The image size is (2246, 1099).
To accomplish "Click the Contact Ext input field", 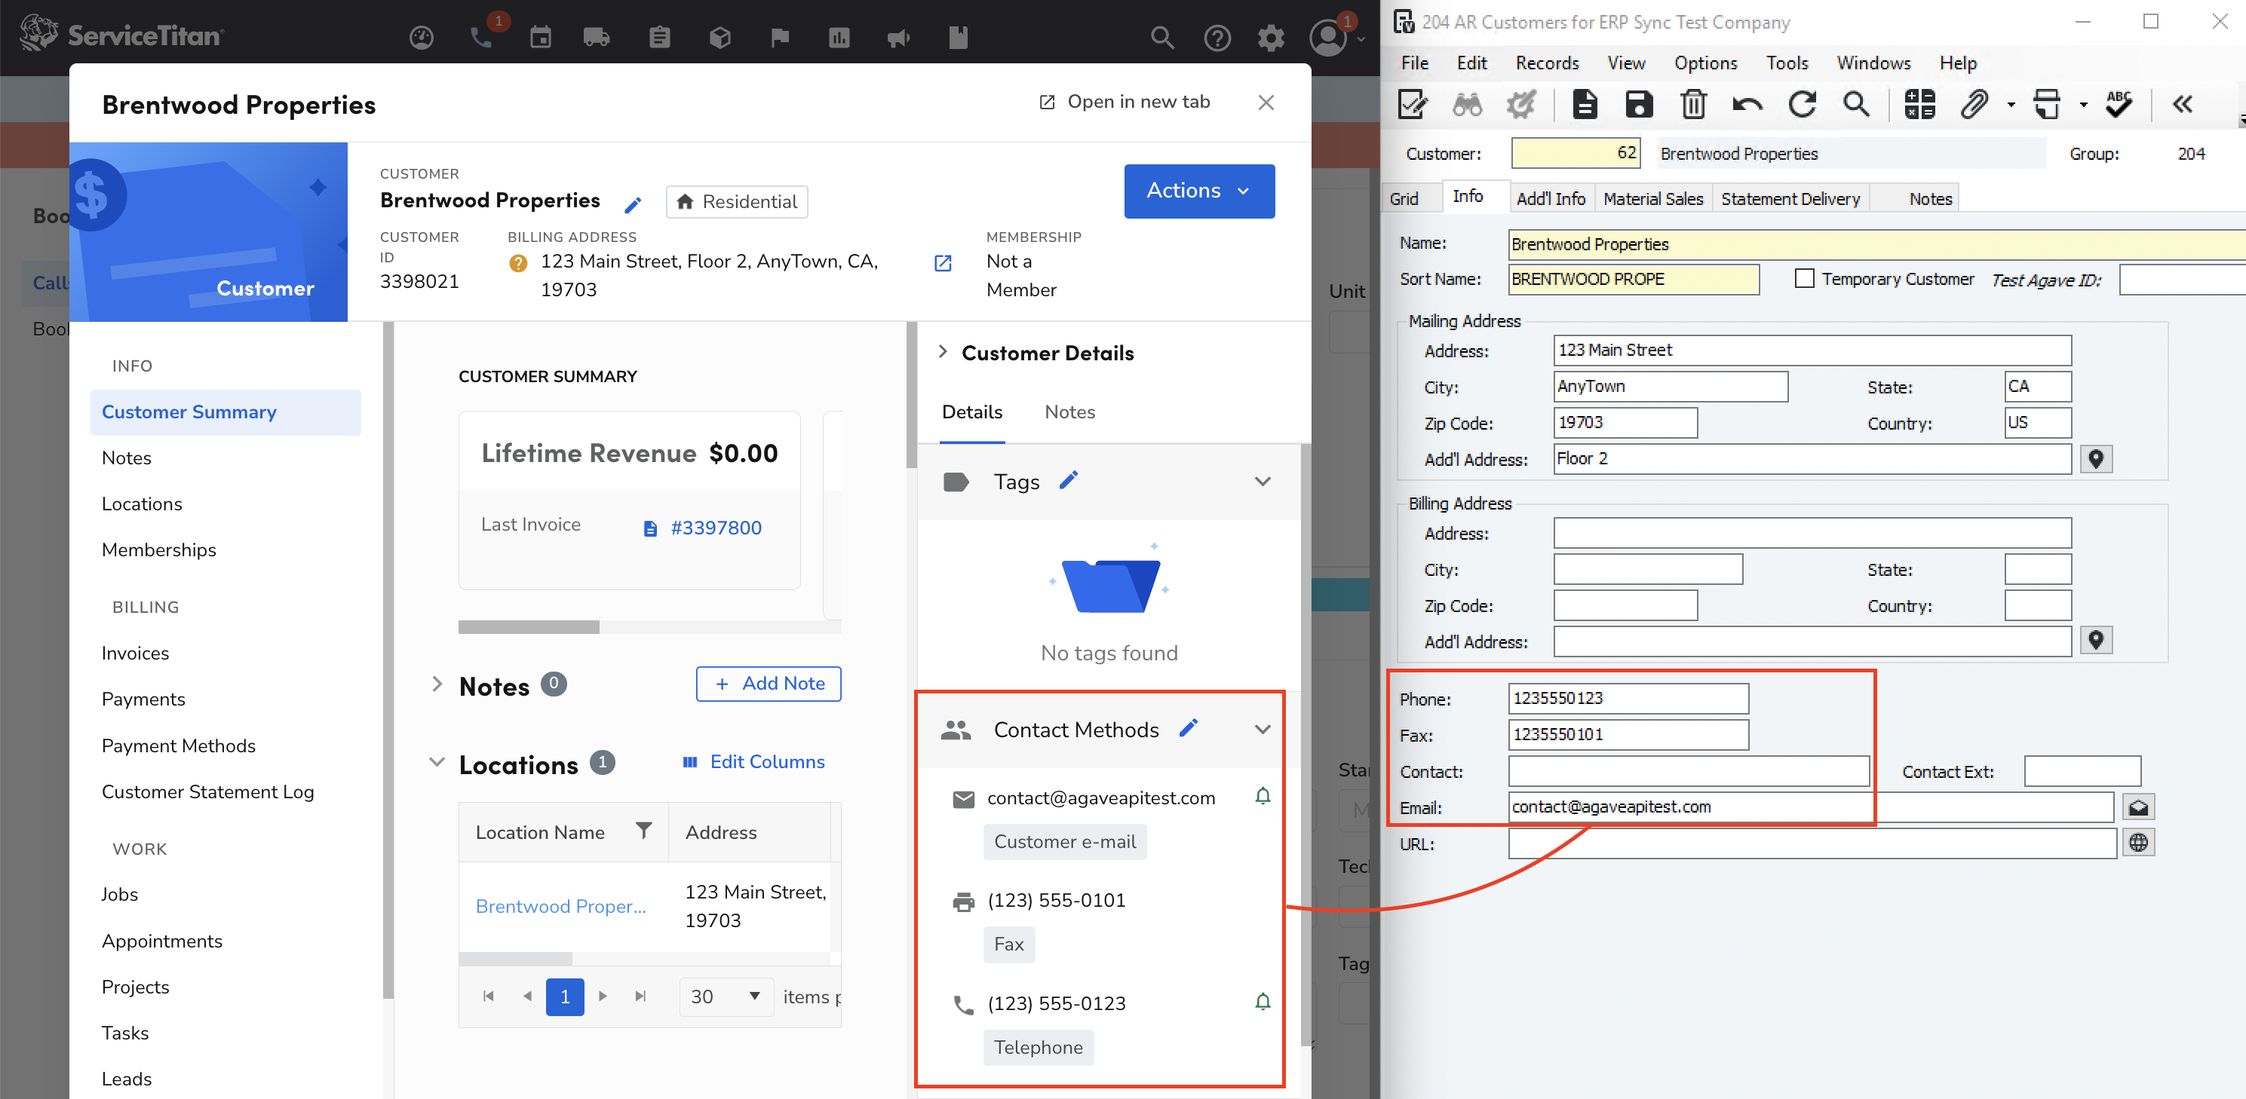I will (2082, 771).
